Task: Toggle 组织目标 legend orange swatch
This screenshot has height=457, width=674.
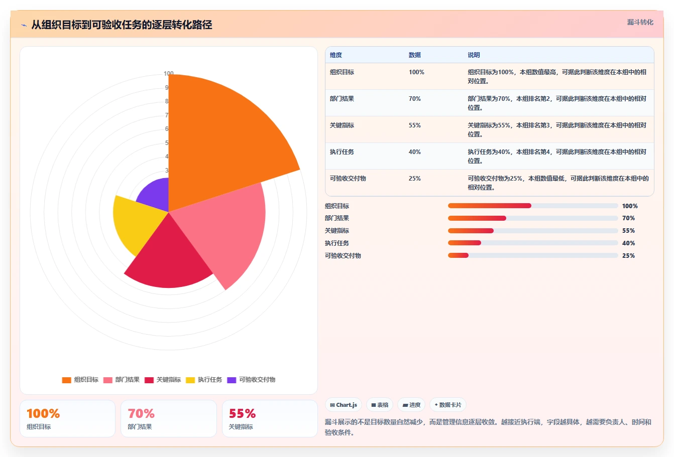Action: click(x=66, y=380)
